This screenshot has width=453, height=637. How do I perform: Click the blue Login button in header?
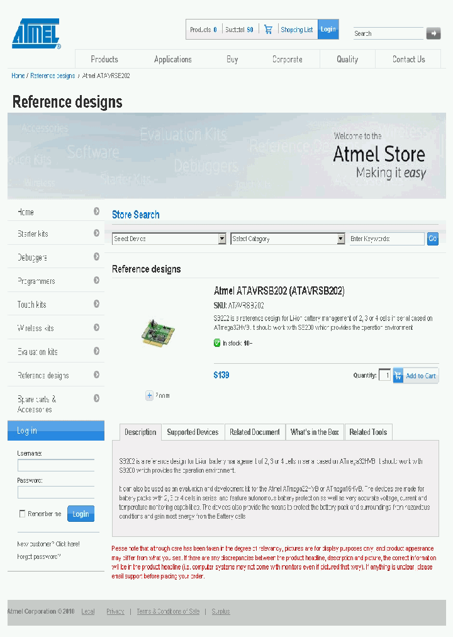(328, 29)
